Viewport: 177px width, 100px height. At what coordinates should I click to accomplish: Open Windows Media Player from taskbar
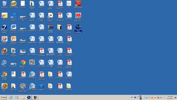pyautogui.click(x=17, y=97)
